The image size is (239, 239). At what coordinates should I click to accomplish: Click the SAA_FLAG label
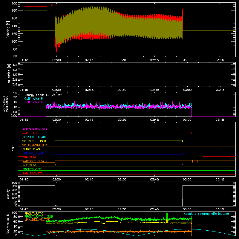point(29,157)
